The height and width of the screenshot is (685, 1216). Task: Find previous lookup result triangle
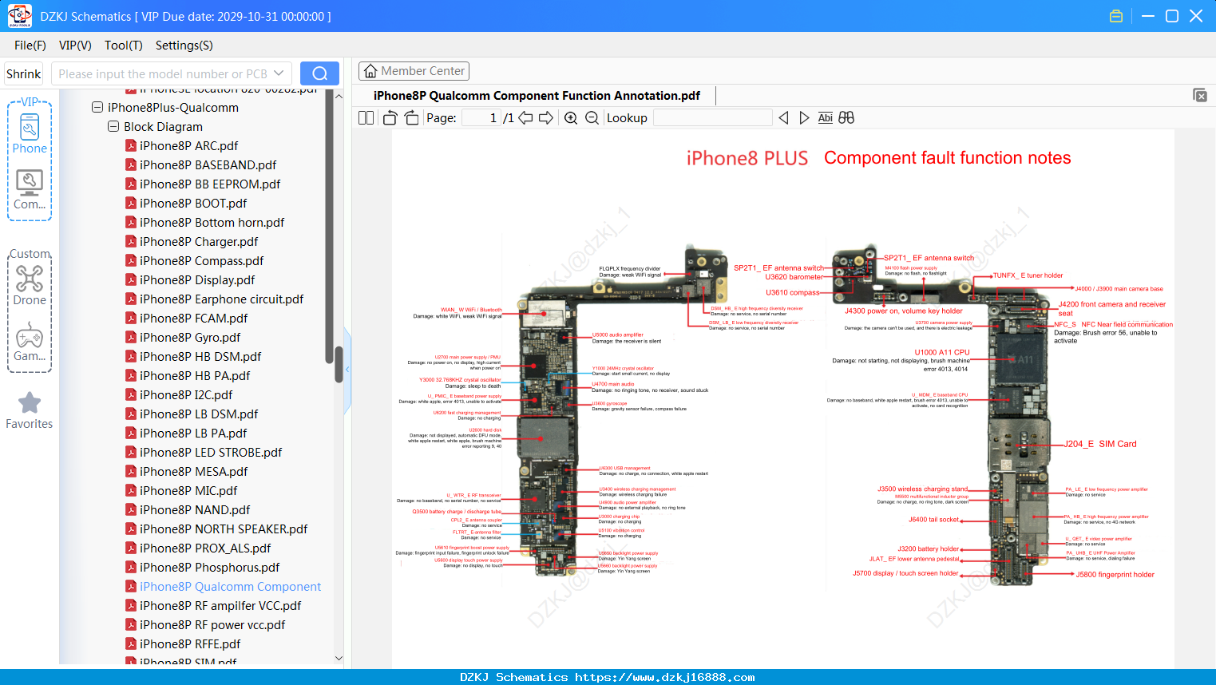783,118
